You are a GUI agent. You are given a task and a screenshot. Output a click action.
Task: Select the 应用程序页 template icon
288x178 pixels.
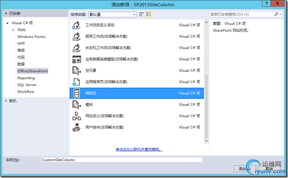point(76,82)
